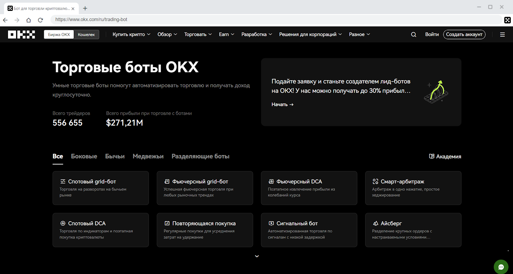The height and width of the screenshot is (274, 513).
Task: Click the lead-bot promo banner text
Action: (x=341, y=86)
